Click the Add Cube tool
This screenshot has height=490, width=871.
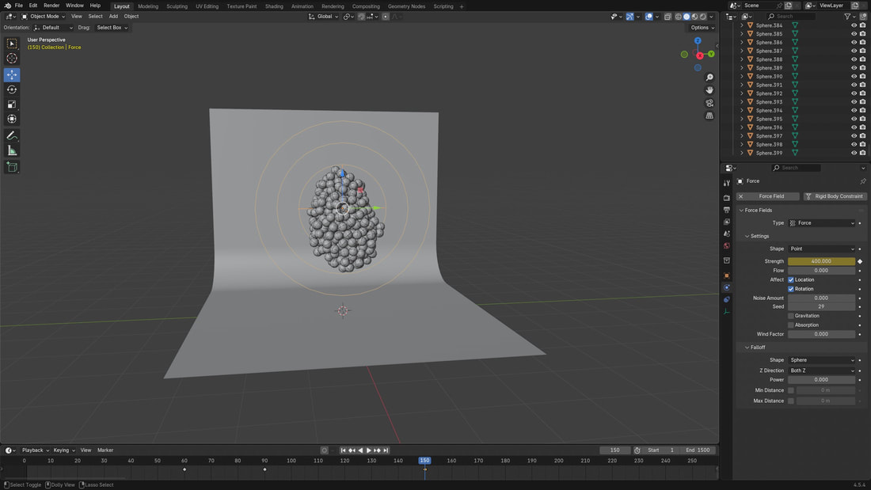12,167
